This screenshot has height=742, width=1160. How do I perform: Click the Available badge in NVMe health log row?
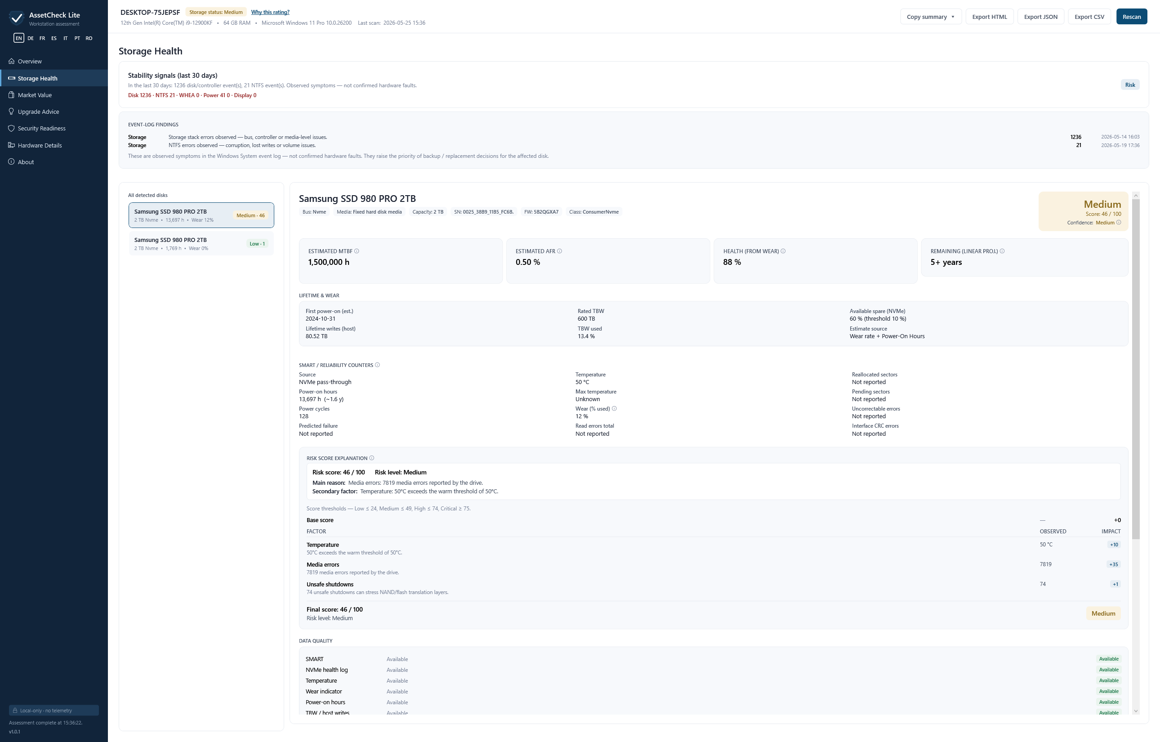(1108, 670)
